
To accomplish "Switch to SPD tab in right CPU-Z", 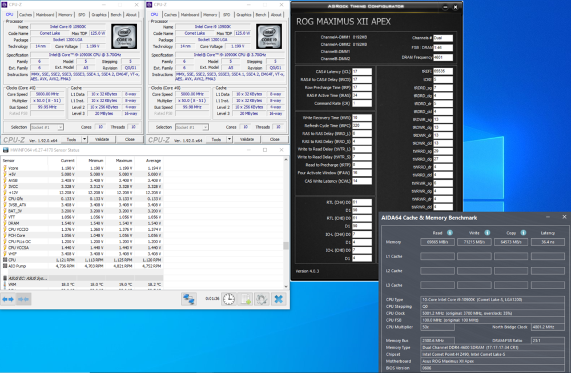I will (227, 15).
